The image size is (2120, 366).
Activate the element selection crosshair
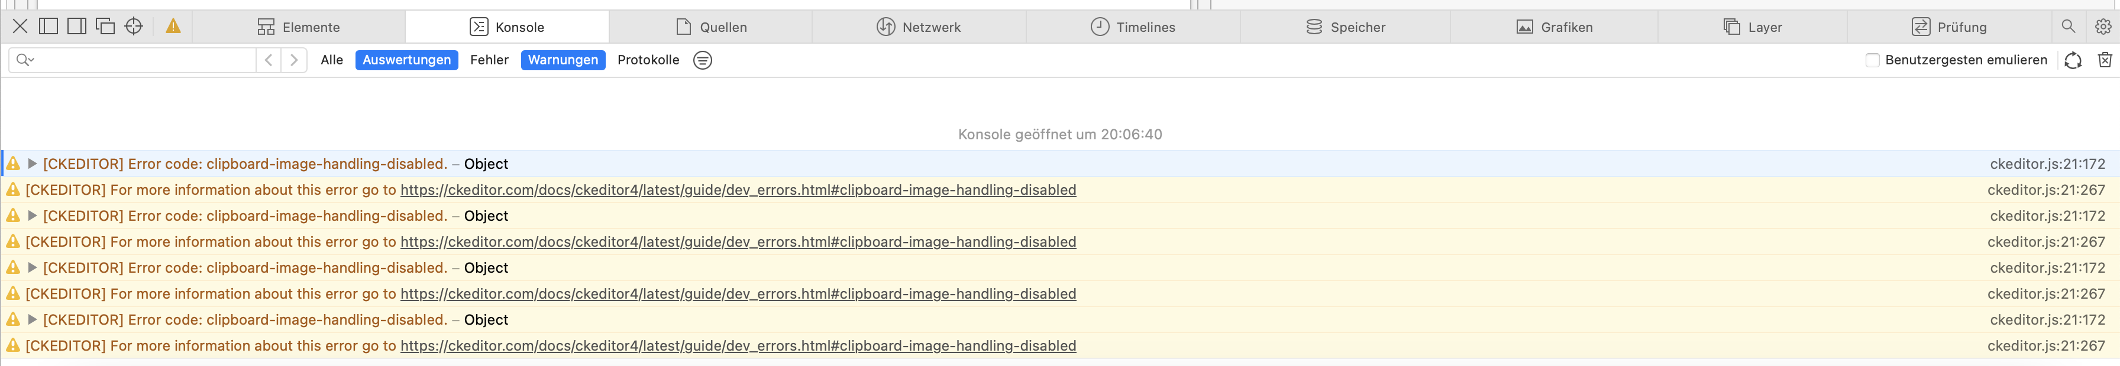coord(133,26)
